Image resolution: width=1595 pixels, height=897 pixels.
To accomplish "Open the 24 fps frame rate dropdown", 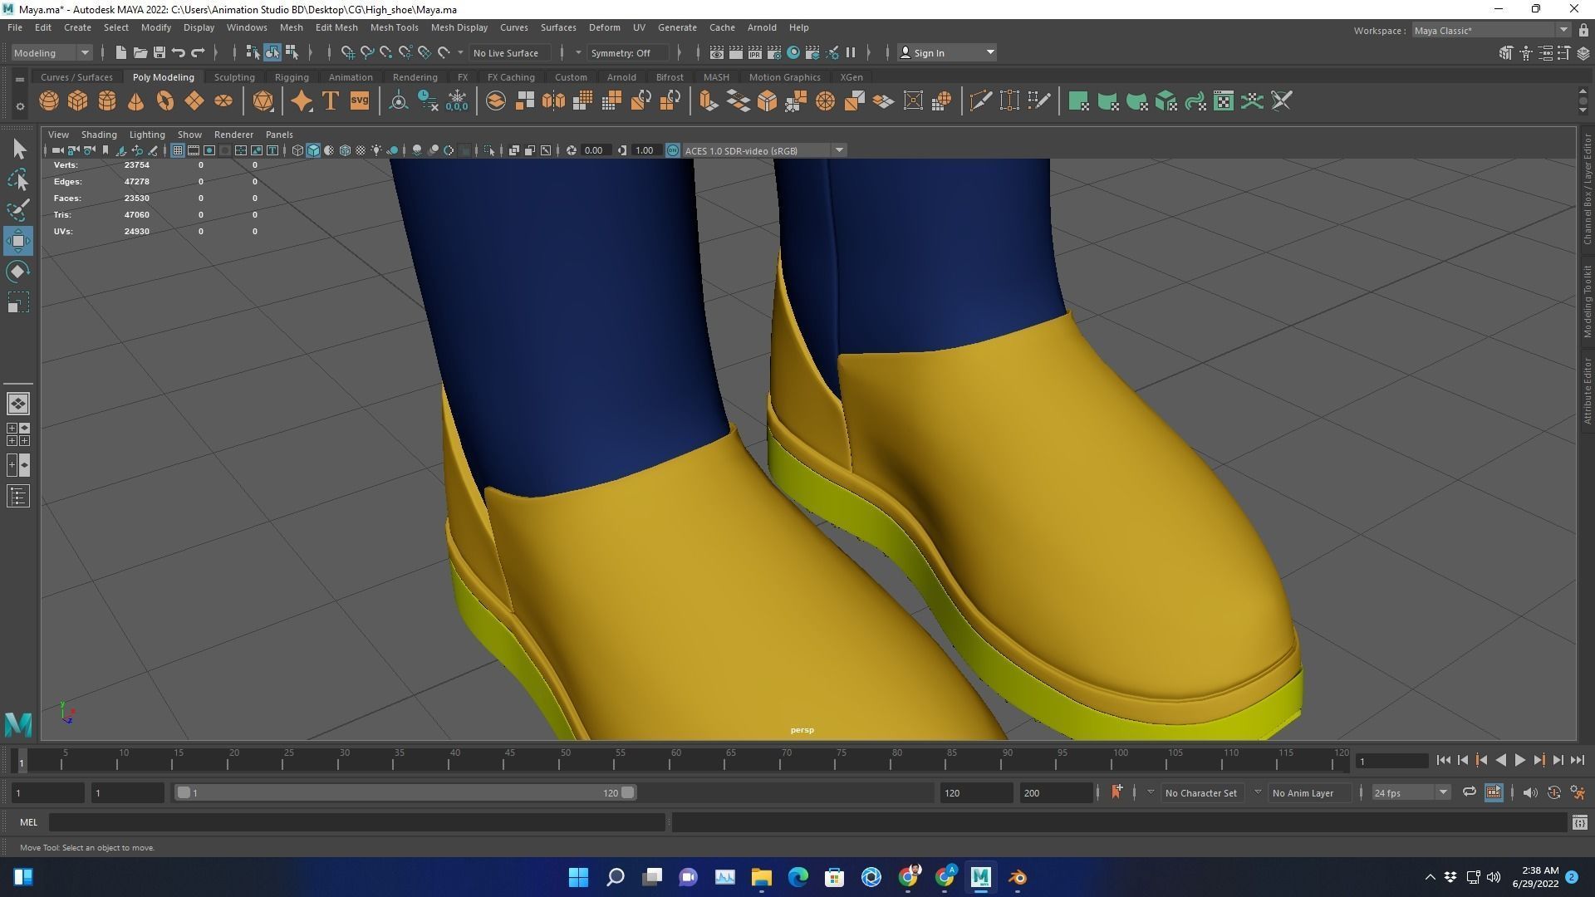I will (1411, 792).
